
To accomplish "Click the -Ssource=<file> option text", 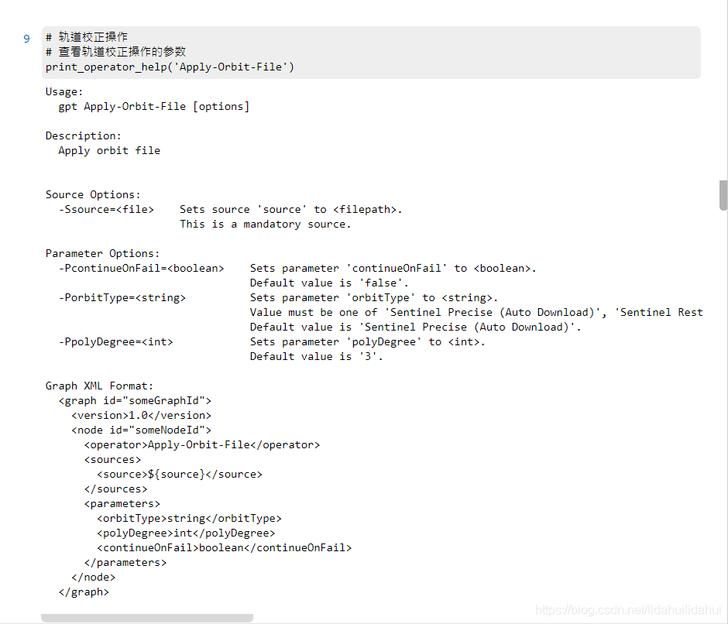I will point(106,209).
